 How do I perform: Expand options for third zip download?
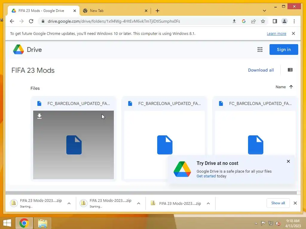point(208,203)
